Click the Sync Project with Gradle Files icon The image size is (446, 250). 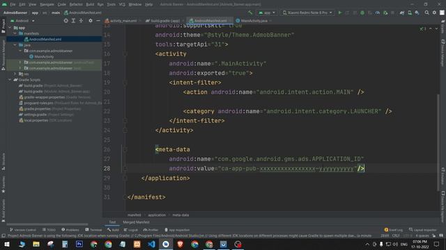(x=402, y=12)
